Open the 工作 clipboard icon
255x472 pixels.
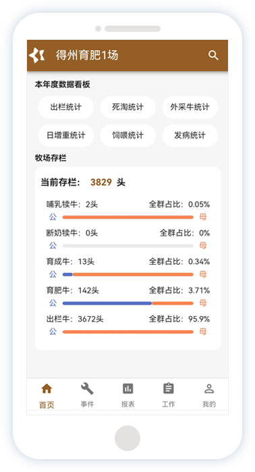coord(169,388)
